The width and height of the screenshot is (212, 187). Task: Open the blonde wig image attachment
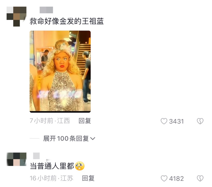click(x=60, y=71)
